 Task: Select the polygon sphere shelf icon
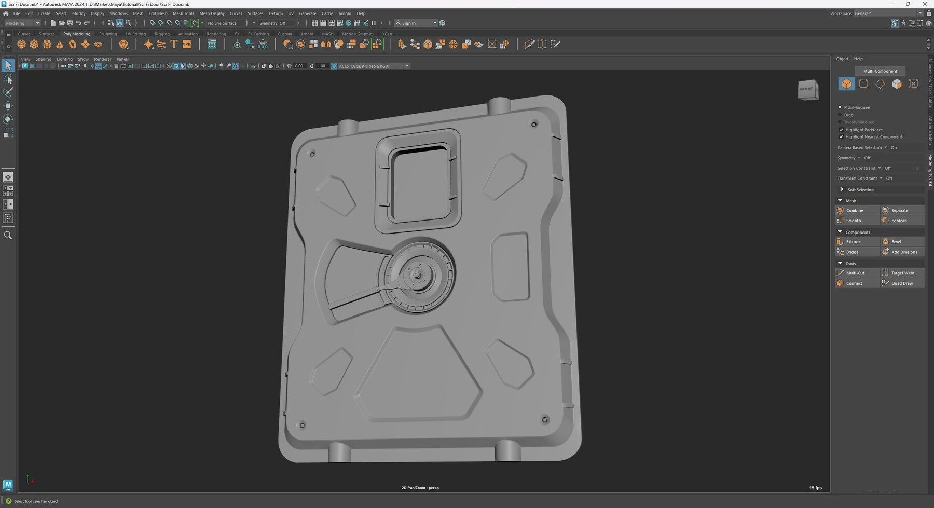[21, 45]
